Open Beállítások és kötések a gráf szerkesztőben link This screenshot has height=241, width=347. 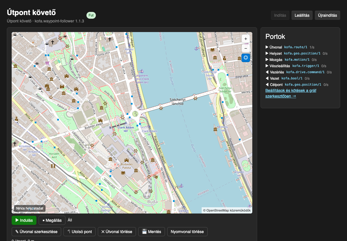tap(291, 93)
